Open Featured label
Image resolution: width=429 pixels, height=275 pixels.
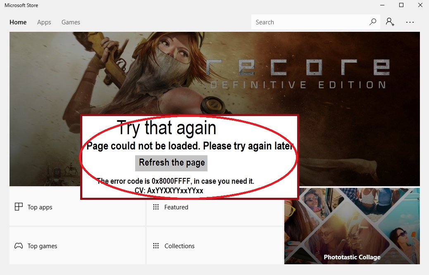[176, 207]
